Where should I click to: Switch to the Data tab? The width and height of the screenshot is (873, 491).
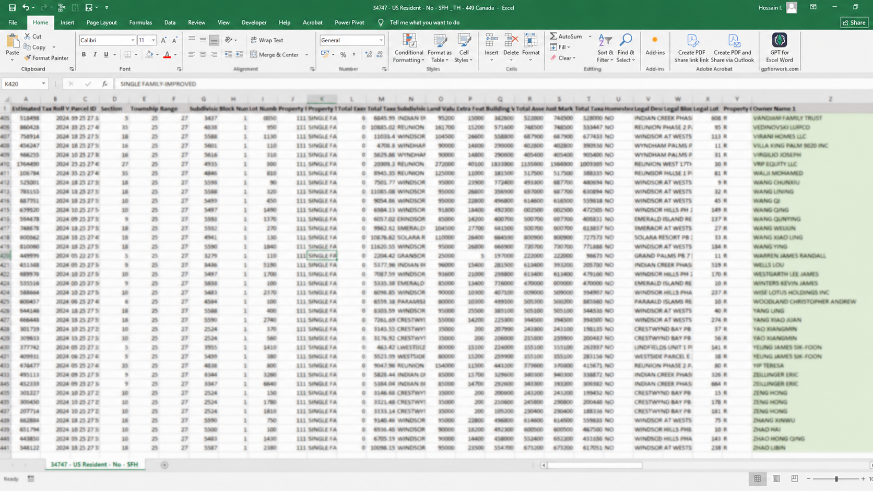coord(170,22)
